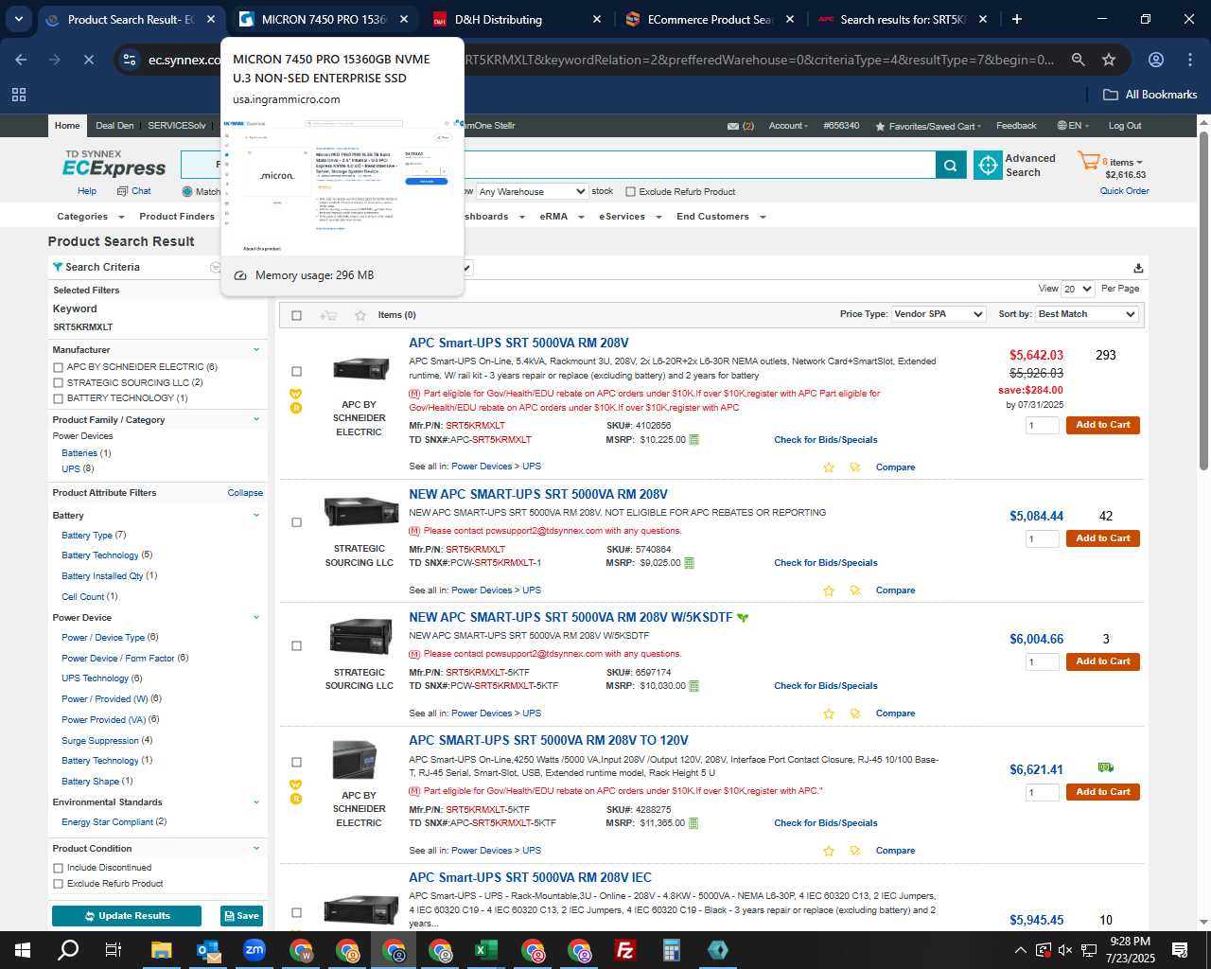Favorite star for SRT5KRMXLT-1 product row
Screen dimensions: 1211x969
coord(829,590)
